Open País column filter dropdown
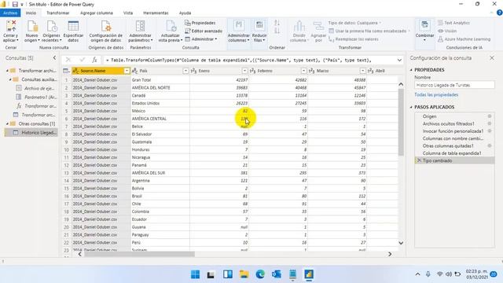The width and height of the screenshot is (503, 283). click(185, 71)
